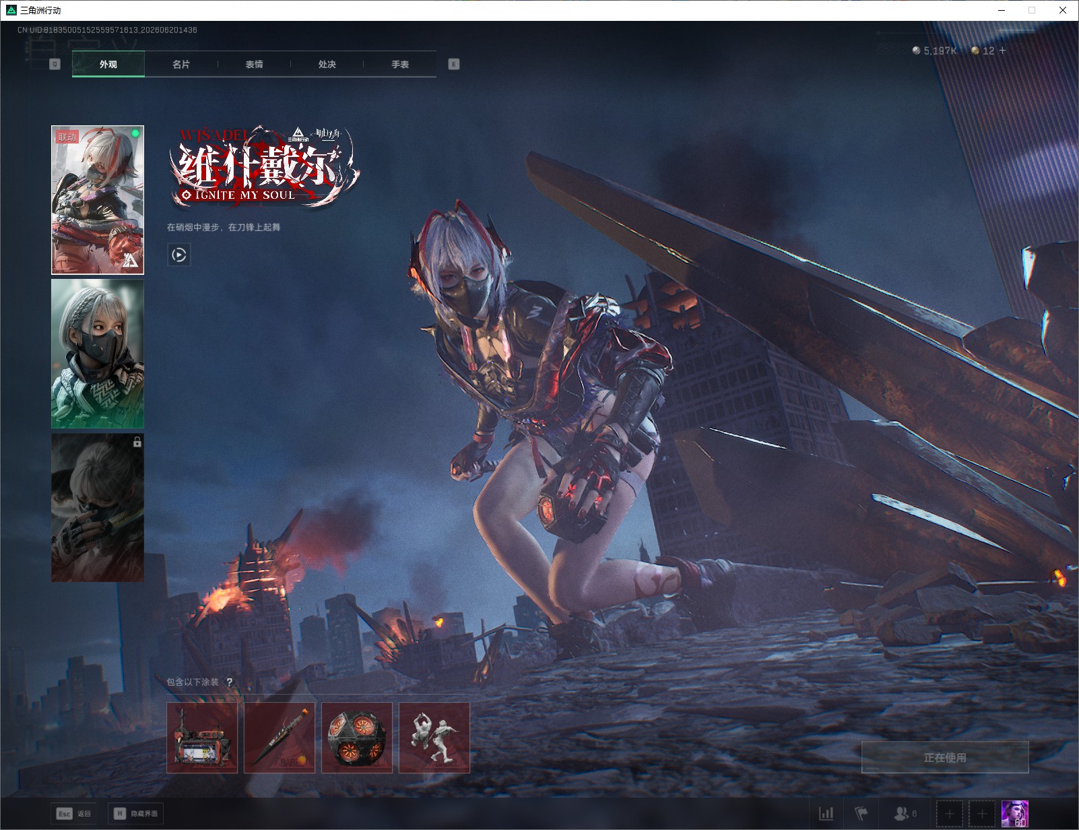
Task: Click the Esc 返回 back button
Action: (73, 813)
